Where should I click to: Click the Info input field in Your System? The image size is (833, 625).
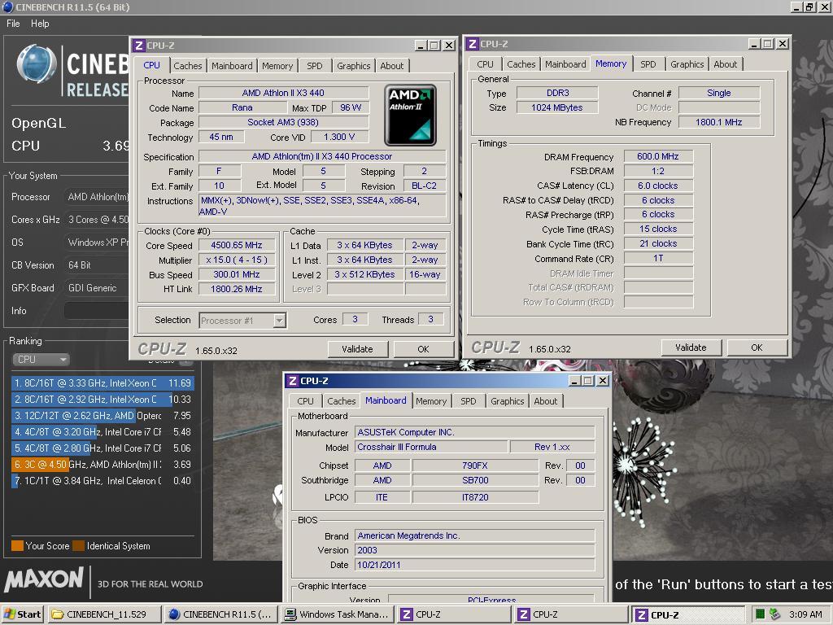96,311
